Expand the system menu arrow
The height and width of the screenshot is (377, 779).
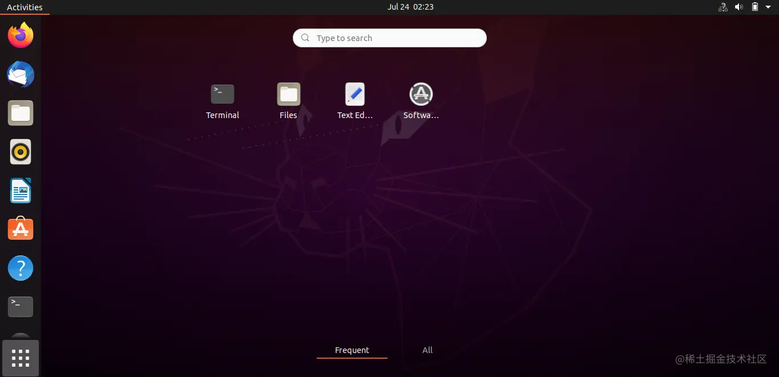[768, 7]
